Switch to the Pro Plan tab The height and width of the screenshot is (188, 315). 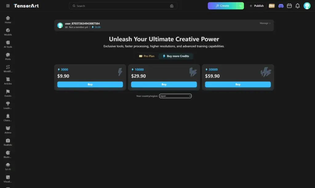point(147,56)
